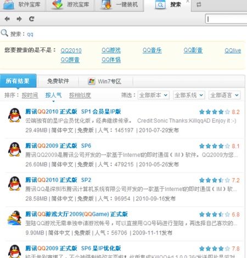The width and height of the screenshot is (247, 258).
Task: Click the penguin icon of QQ2009 正式版 SP6
Action: coord(15,149)
